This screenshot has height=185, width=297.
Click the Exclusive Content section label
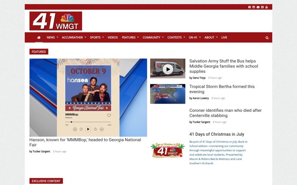46,181
